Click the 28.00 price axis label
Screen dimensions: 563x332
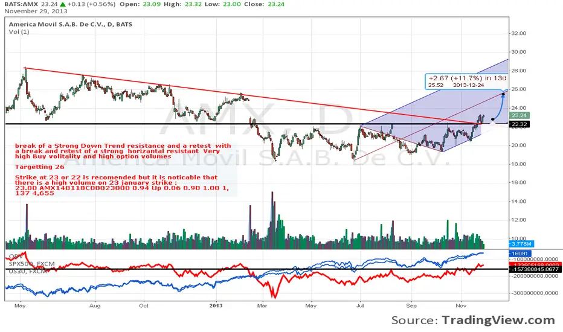click(x=519, y=71)
